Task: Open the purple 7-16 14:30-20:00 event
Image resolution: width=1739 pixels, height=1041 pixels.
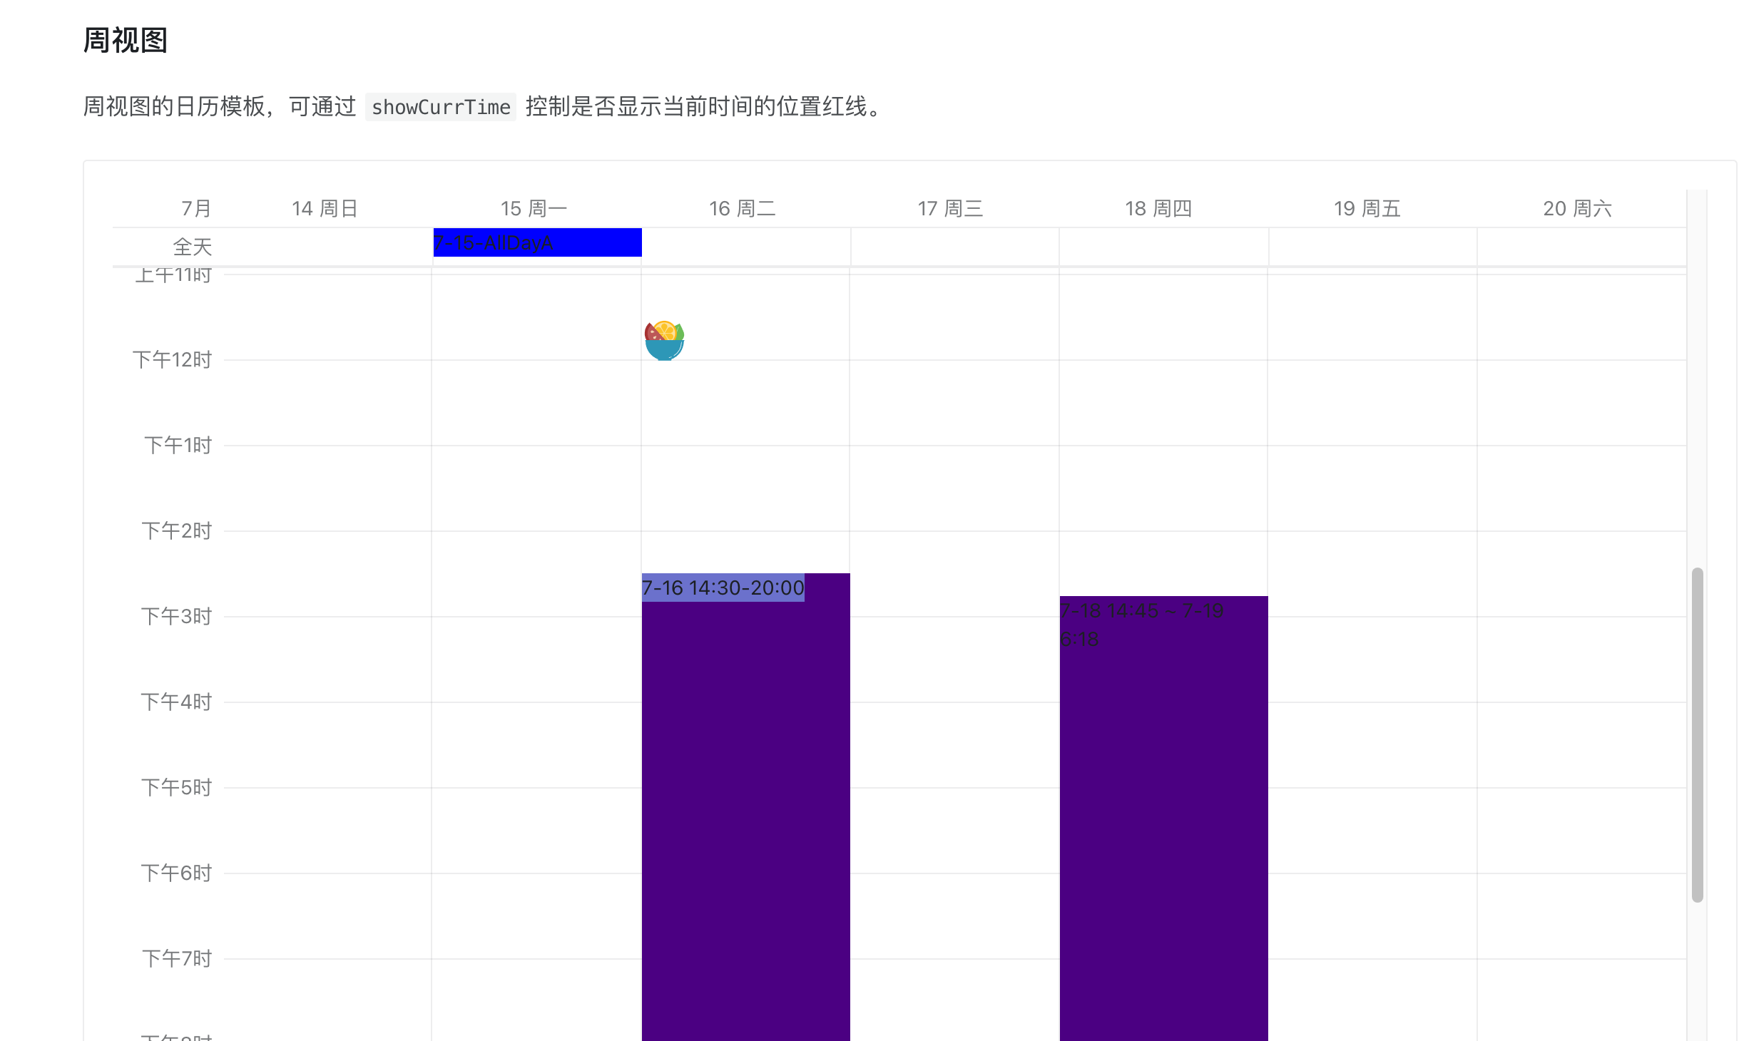Action: pos(723,588)
